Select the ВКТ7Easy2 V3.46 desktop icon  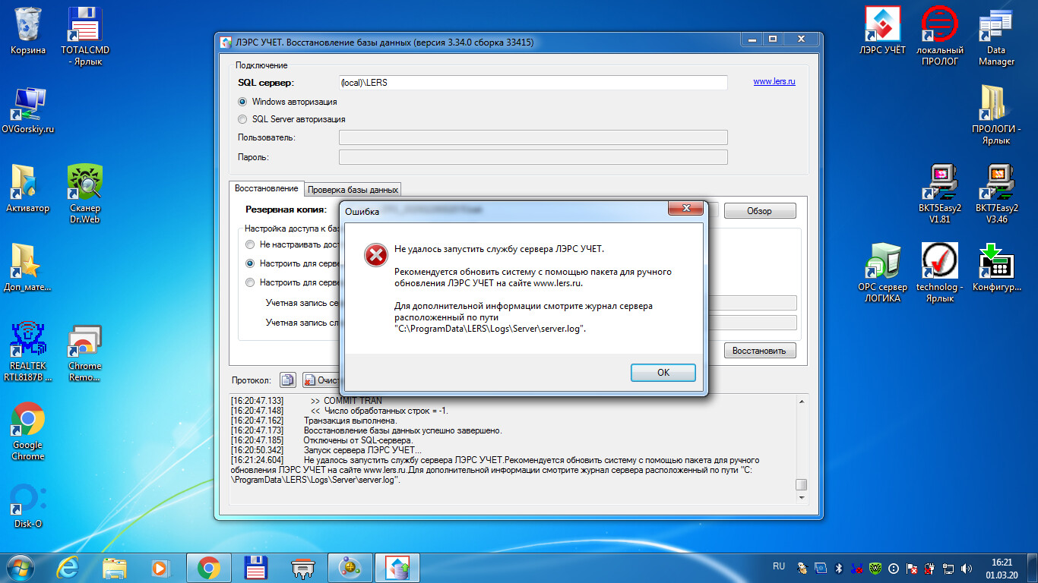pos(996,194)
